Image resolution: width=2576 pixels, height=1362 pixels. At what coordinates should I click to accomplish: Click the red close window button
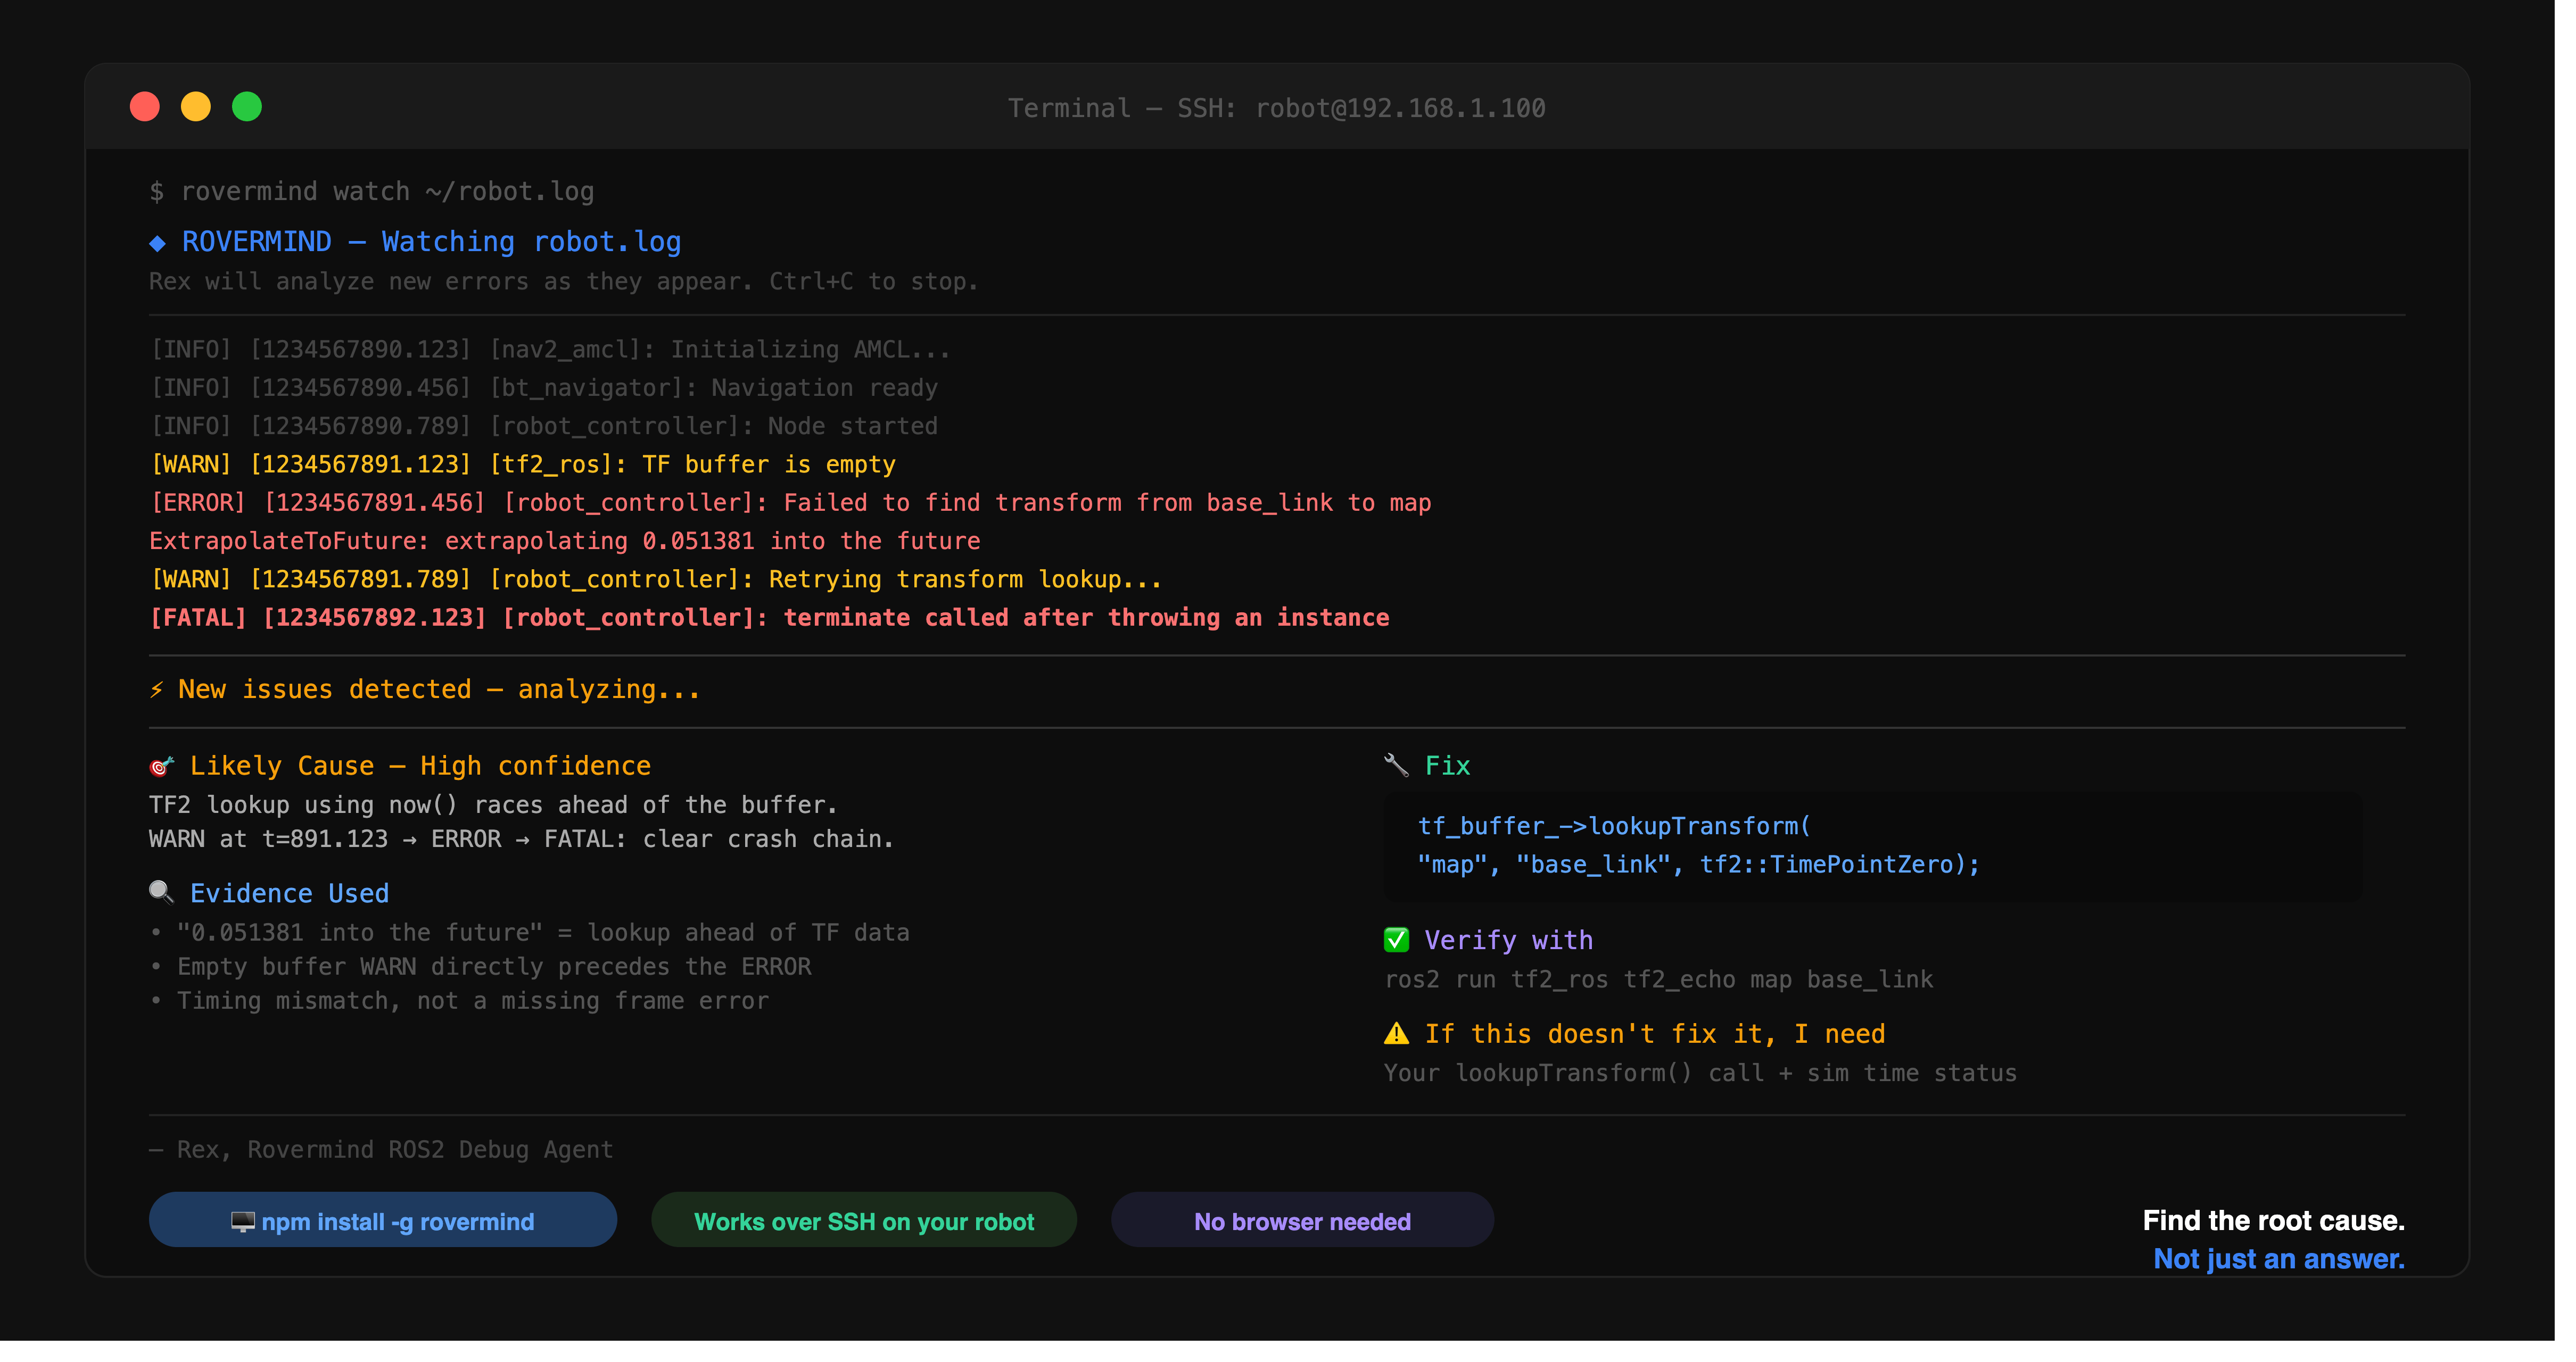pyautogui.click(x=146, y=107)
